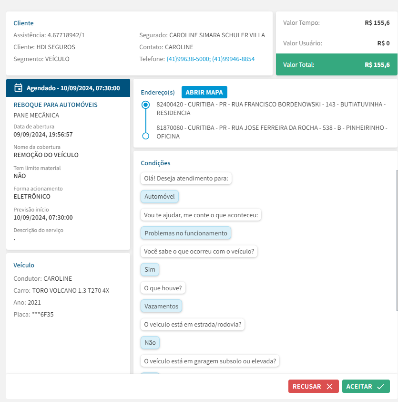
Task: Click phone number (41)99638-5000
Action: pos(188,59)
